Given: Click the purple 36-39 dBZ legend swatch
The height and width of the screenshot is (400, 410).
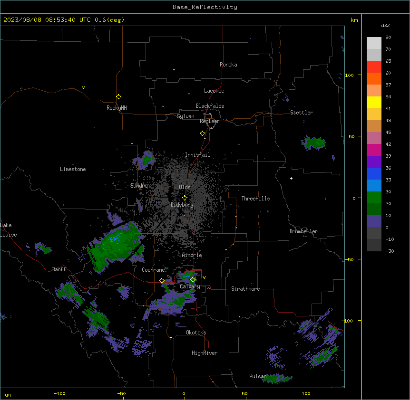Looking at the screenshot, I should (x=374, y=162).
